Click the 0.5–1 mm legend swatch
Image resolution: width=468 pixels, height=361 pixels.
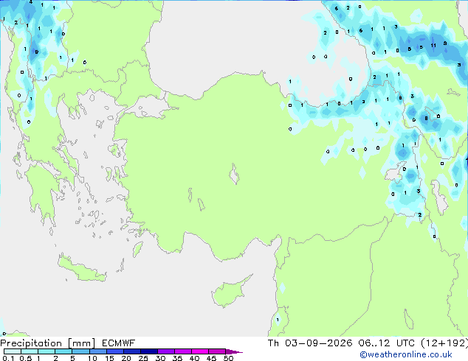(30, 351)
